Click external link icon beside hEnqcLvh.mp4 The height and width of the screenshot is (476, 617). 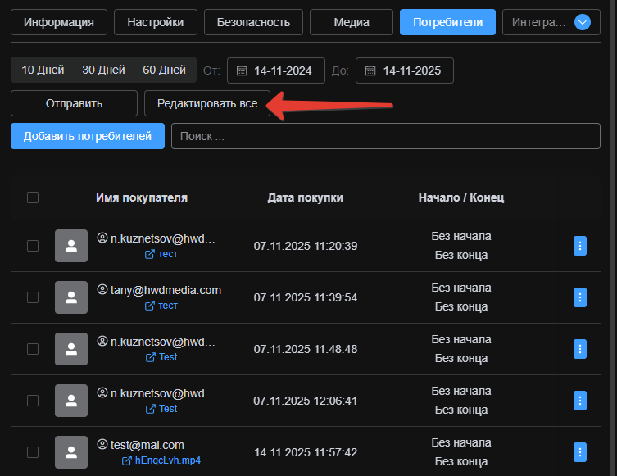click(127, 460)
